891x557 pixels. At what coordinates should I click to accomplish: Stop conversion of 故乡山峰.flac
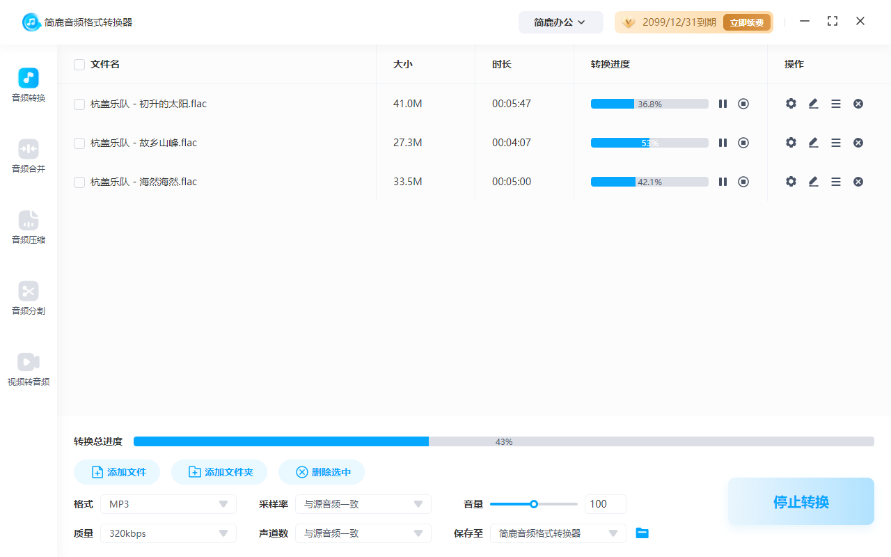click(743, 142)
